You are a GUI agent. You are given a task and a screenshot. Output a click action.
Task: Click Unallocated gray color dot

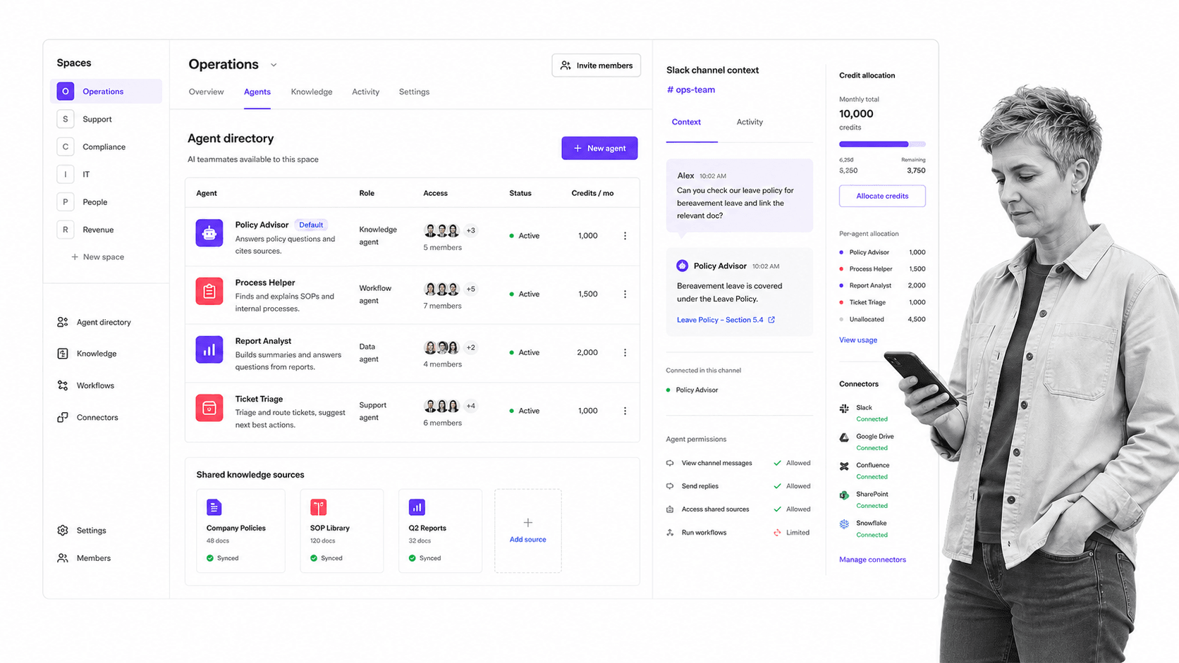(x=841, y=319)
